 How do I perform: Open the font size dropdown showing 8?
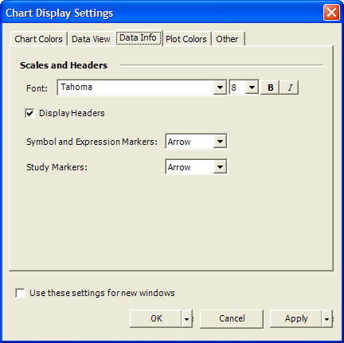(x=252, y=88)
